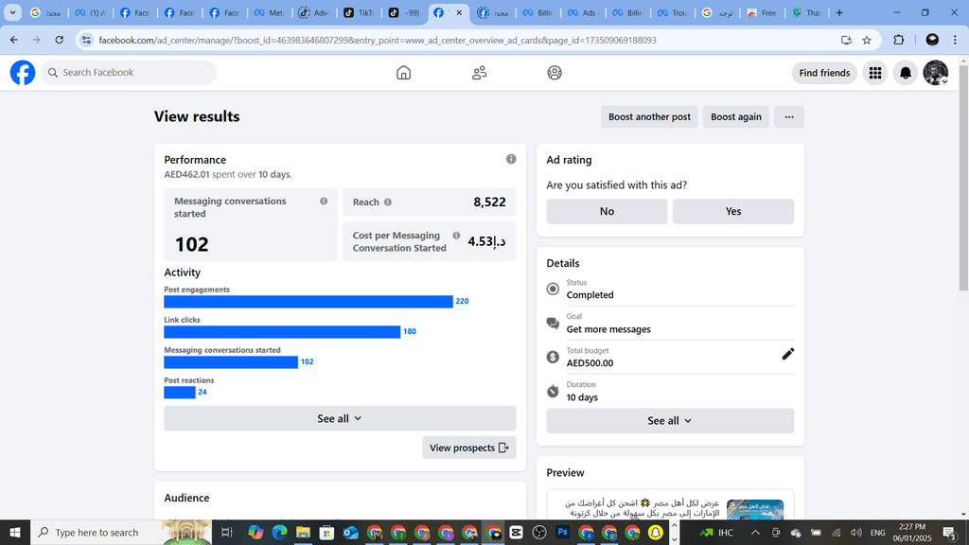Show info for Cost per Messaging Conversation
The height and width of the screenshot is (545, 969).
(456, 236)
